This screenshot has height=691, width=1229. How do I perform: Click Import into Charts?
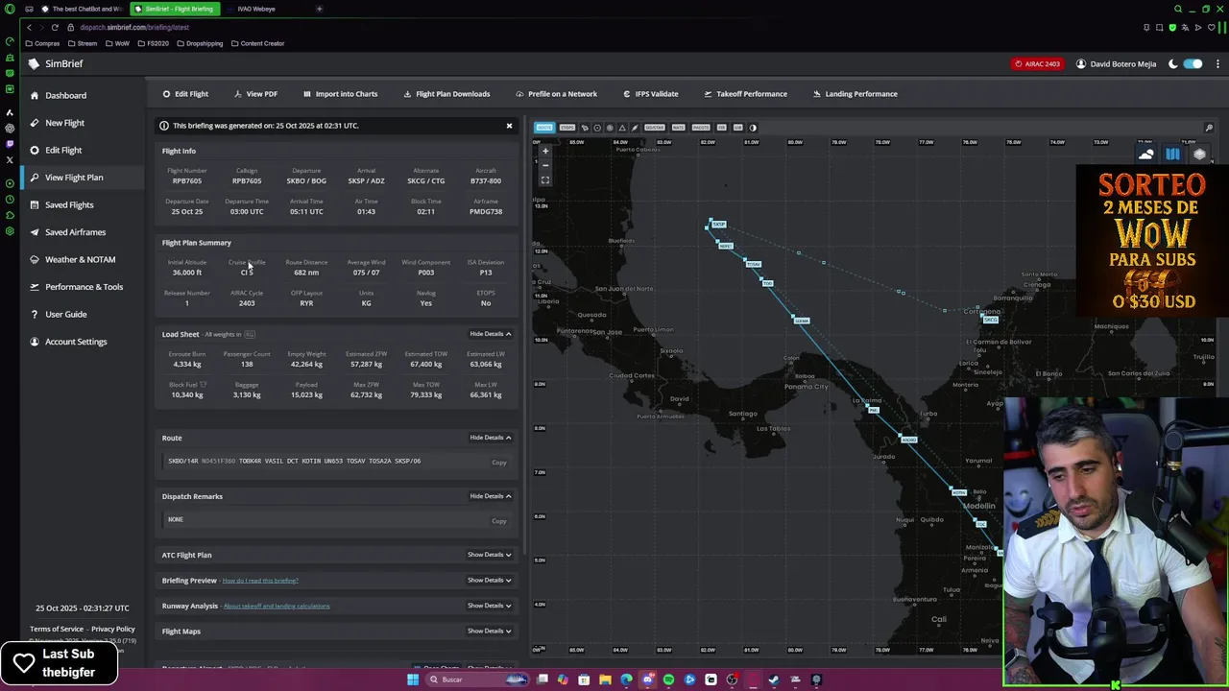[x=340, y=94]
